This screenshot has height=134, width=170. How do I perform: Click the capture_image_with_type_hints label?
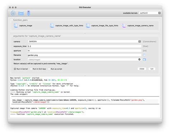pyautogui.click(x=69, y=26)
